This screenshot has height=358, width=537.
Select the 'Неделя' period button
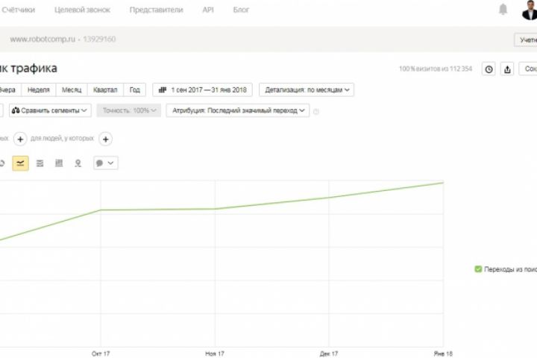coord(39,89)
